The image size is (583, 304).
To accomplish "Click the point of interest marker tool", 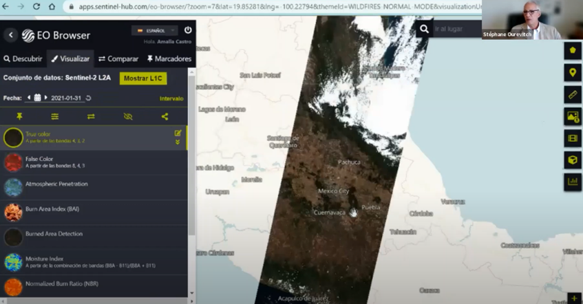I will coord(573,72).
